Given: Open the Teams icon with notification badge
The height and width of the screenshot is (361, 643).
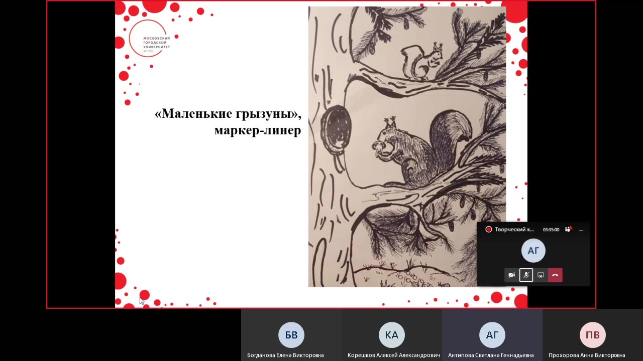Looking at the screenshot, I should point(568,230).
